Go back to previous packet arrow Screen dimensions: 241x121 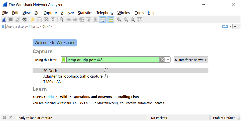68,20
